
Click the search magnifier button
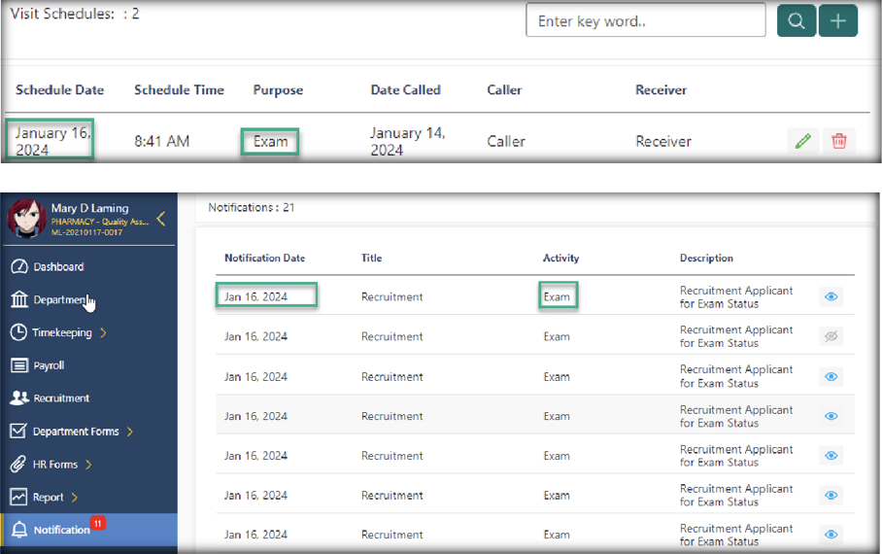point(796,20)
